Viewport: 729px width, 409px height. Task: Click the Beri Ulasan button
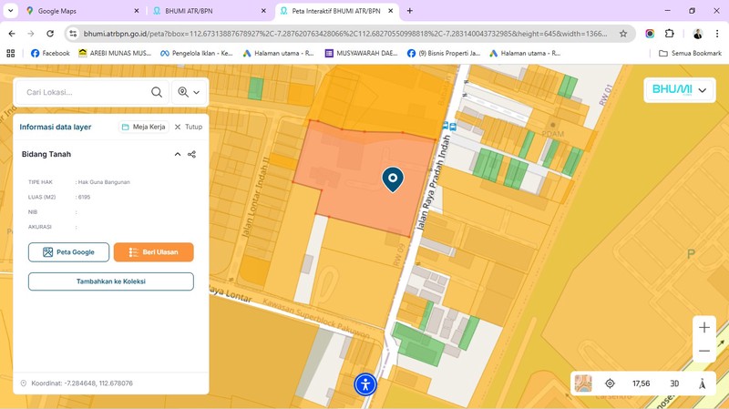click(x=153, y=252)
